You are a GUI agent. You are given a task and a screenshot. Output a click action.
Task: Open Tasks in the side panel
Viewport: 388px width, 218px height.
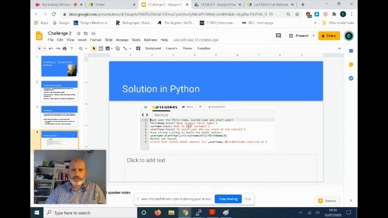coord(351,78)
